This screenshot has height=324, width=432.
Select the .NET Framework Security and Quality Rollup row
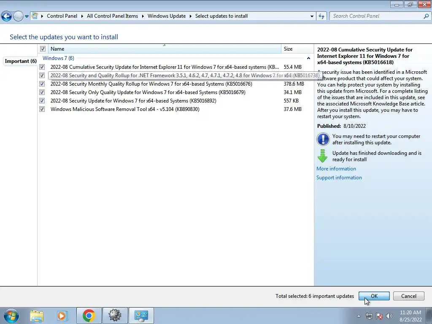point(175,75)
